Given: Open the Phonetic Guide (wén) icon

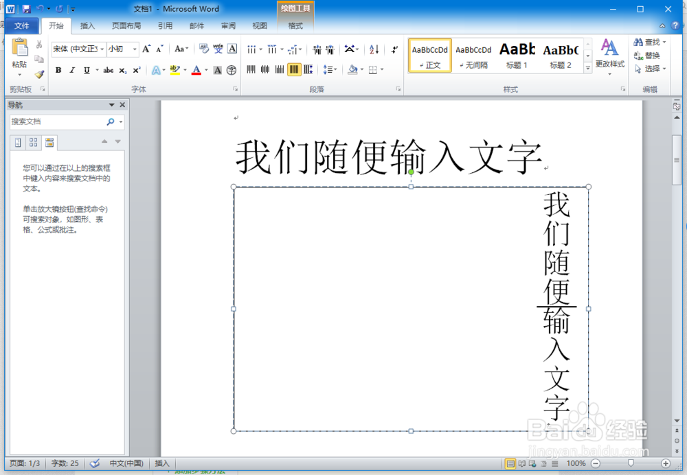Looking at the screenshot, I should (x=218, y=49).
